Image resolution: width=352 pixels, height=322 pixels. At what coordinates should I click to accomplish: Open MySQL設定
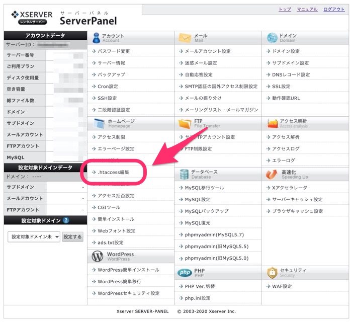coord(198,200)
